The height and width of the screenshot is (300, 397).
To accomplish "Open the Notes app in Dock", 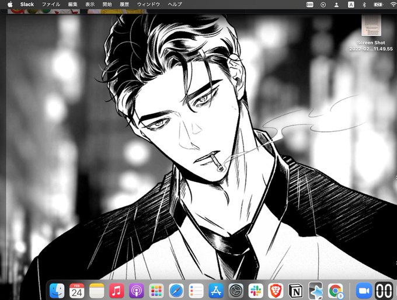I will tap(96, 291).
